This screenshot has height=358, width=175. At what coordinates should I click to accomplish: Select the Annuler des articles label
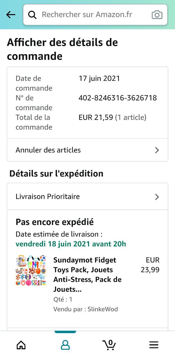pos(48,150)
